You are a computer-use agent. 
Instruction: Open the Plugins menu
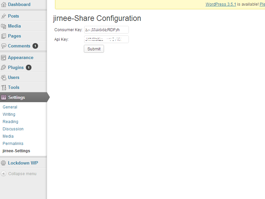pyautogui.click(x=16, y=68)
